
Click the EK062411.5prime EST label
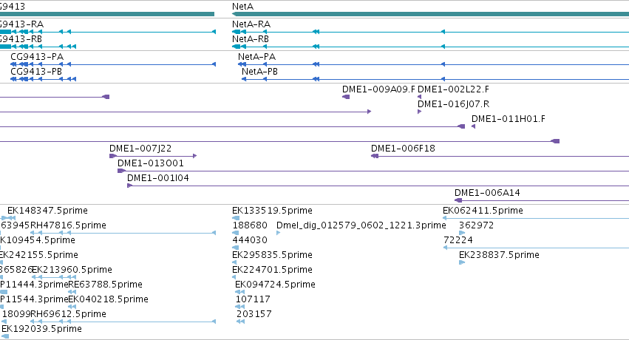pos(483,211)
